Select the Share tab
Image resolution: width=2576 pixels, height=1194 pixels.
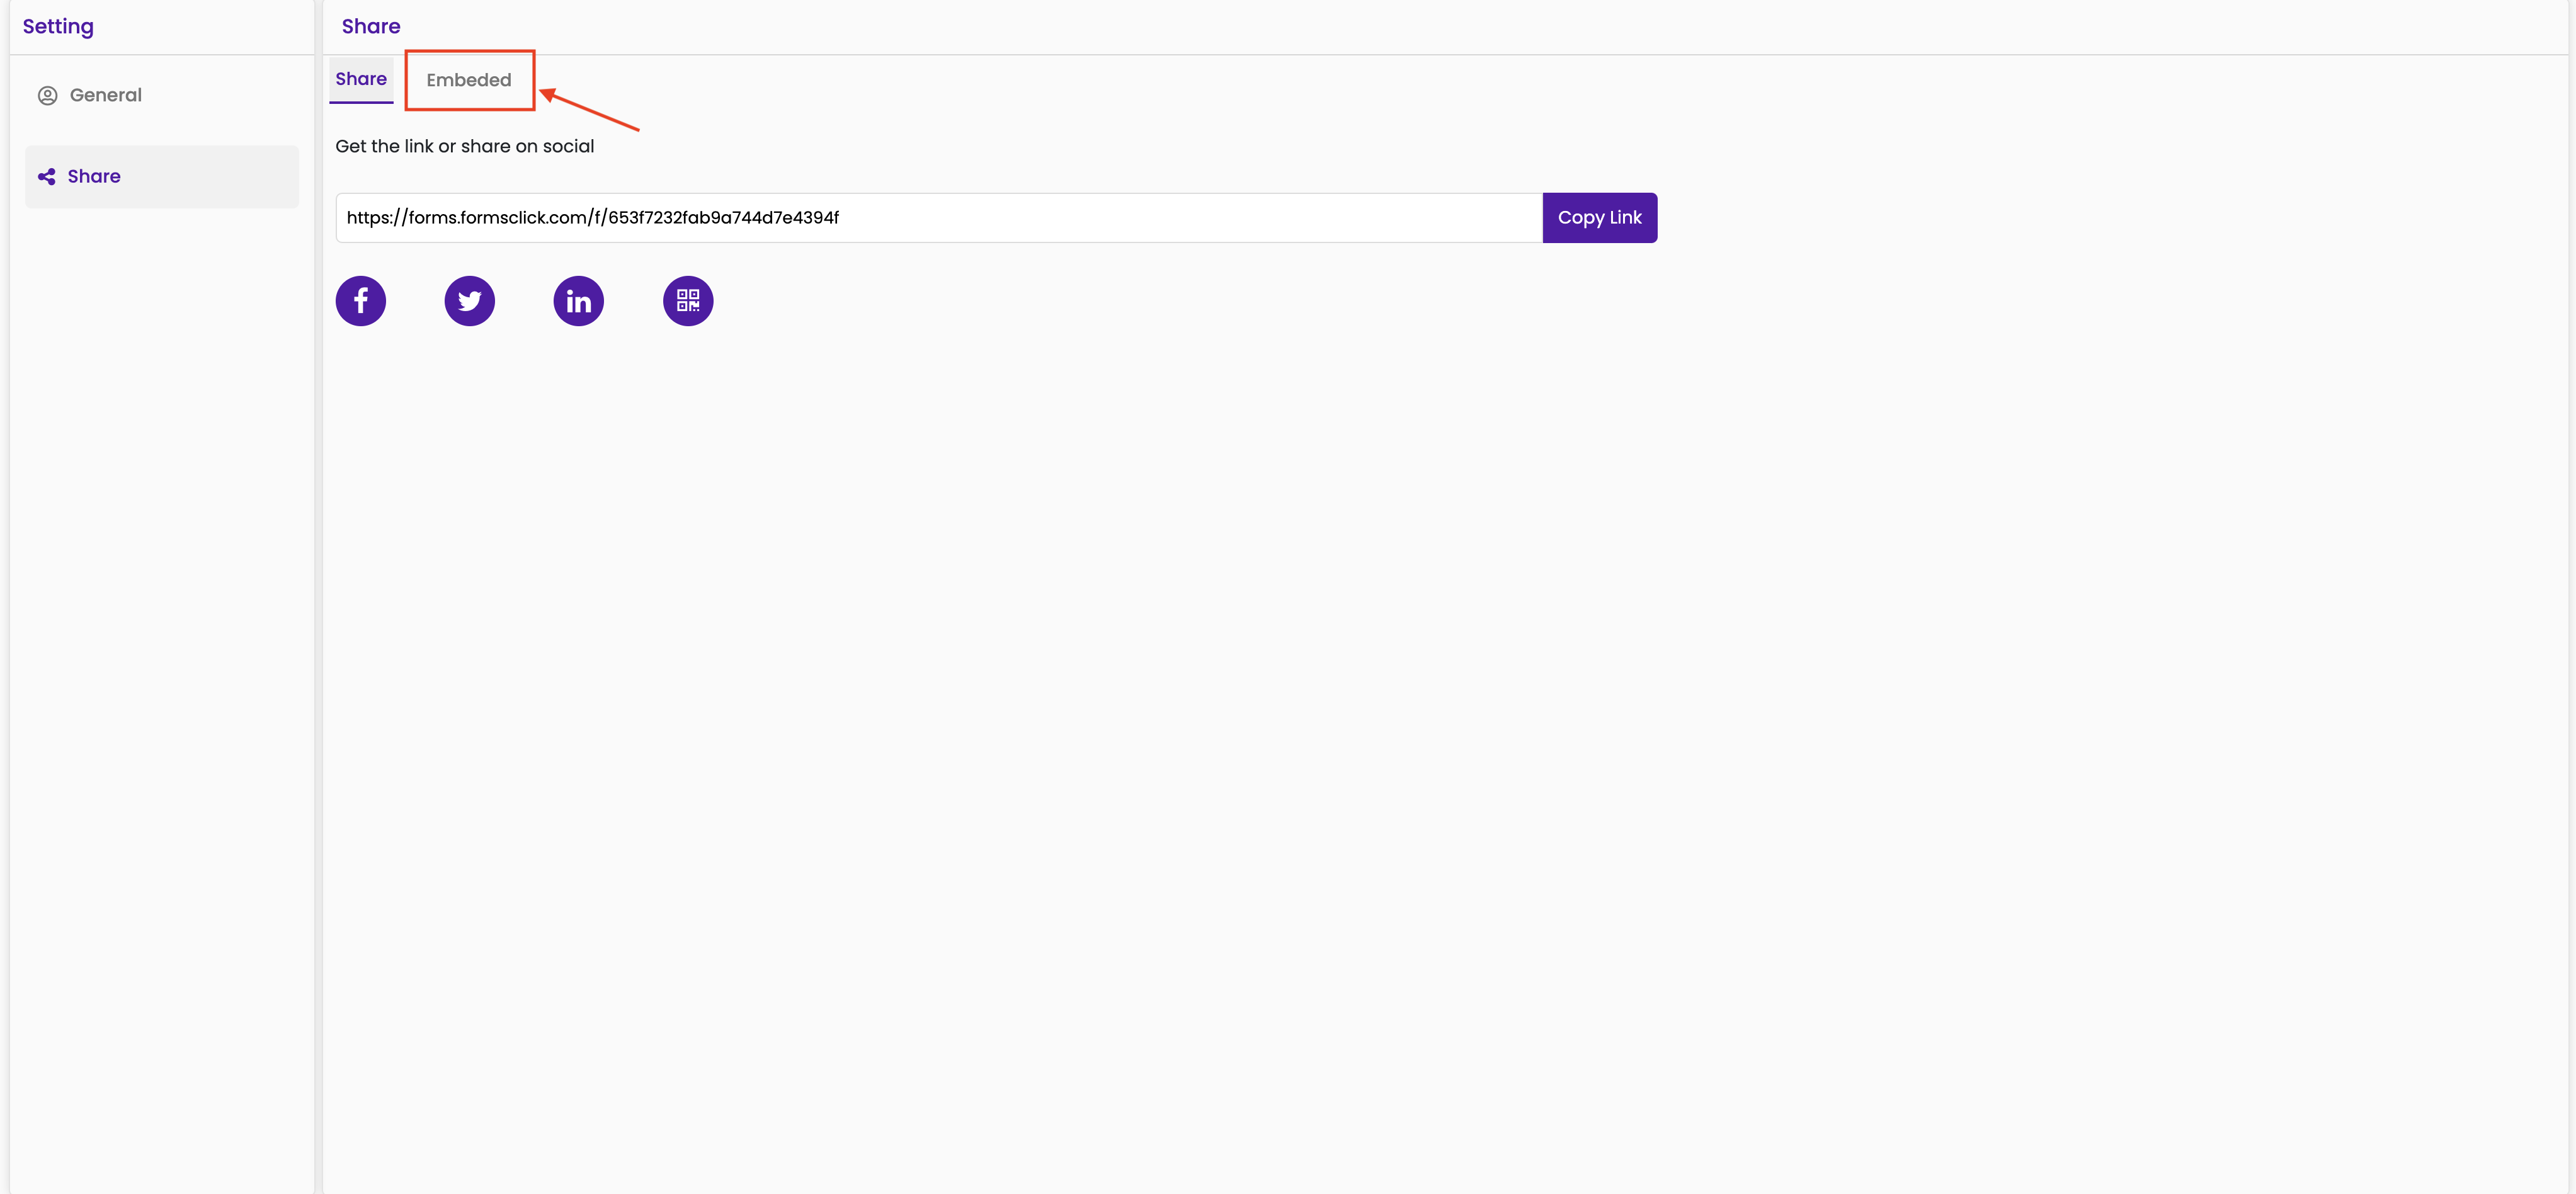click(x=361, y=79)
